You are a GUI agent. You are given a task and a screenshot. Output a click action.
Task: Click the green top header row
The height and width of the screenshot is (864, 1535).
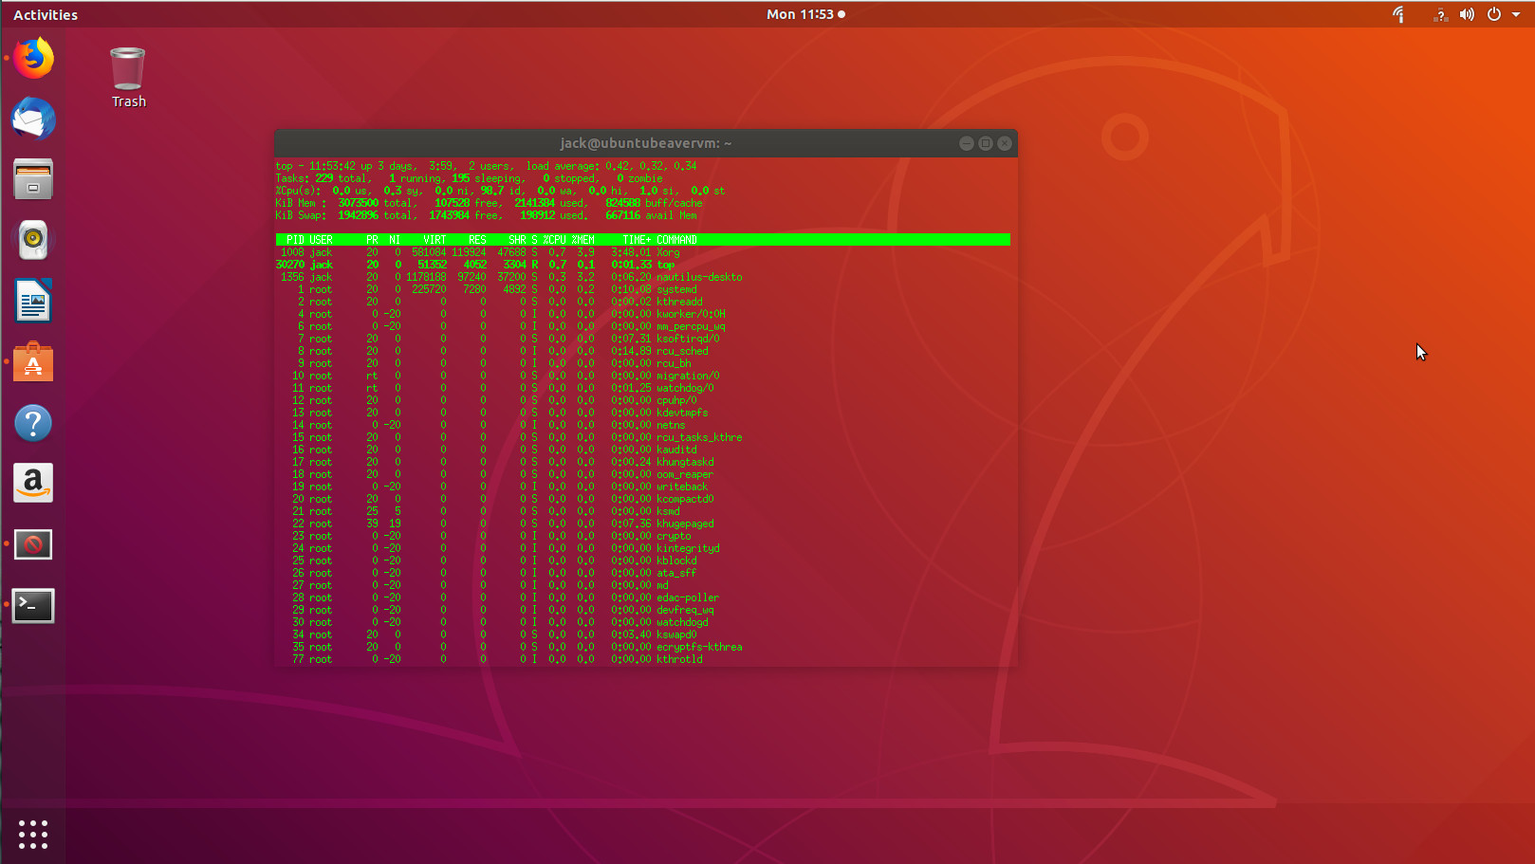tap(643, 240)
